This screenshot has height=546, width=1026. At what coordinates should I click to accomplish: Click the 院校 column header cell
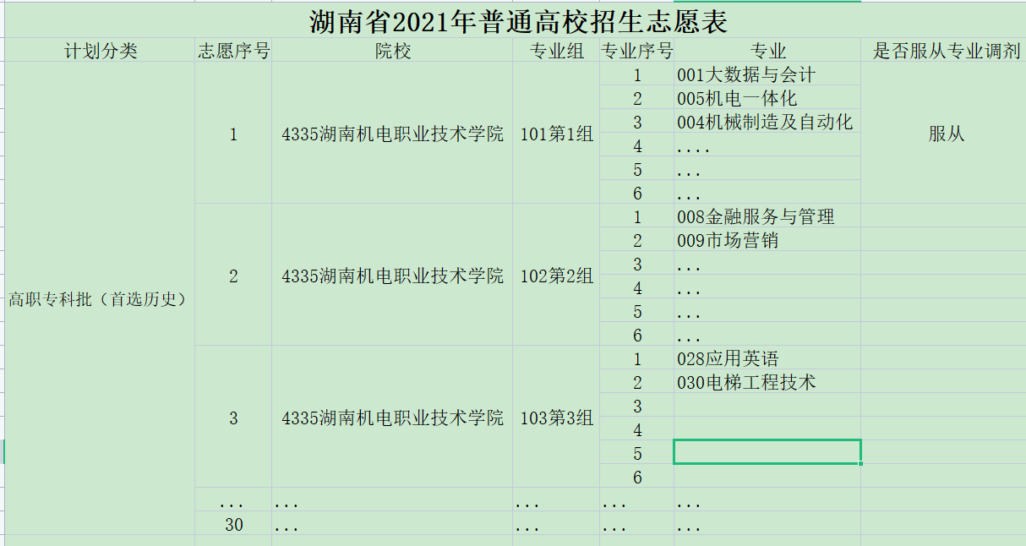(392, 51)
